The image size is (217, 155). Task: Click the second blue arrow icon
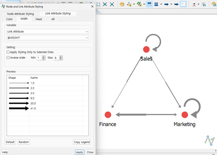(176, 4)
